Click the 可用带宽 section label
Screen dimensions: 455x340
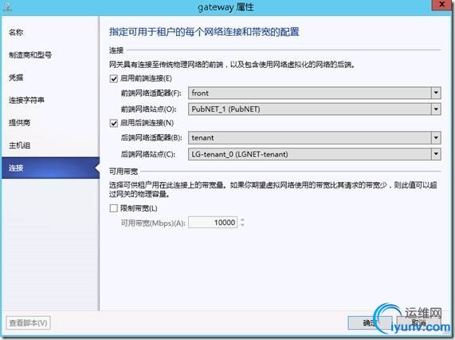pyautogui.click(x=124, y=172)
